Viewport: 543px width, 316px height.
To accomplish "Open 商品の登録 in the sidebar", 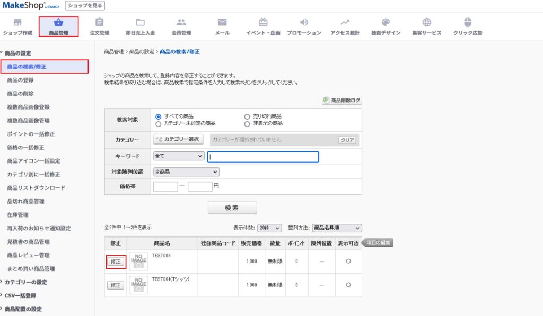I will [20, 80].
